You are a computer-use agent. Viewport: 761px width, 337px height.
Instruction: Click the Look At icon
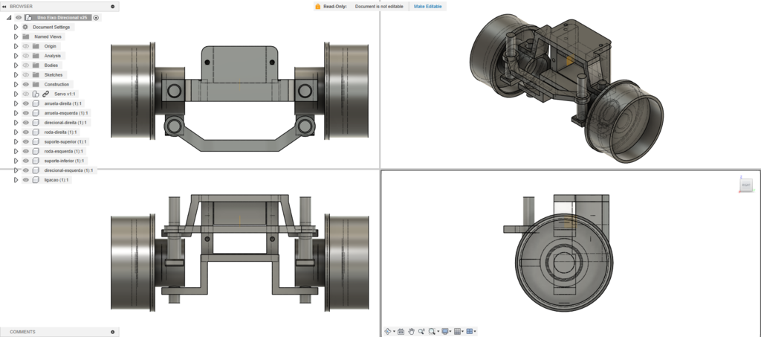click(401, 331)
